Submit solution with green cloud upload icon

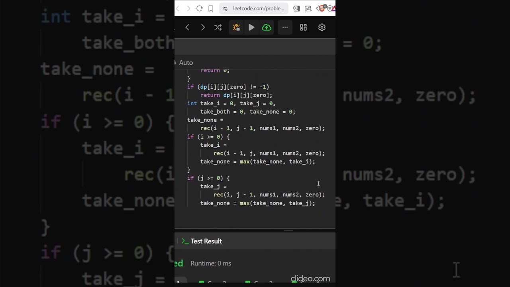(267, 27)
